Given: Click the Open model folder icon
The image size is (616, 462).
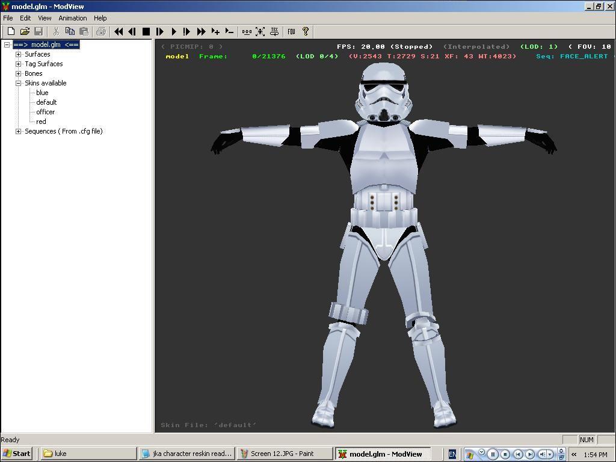Looking at the screenshot, I should 25,31.
